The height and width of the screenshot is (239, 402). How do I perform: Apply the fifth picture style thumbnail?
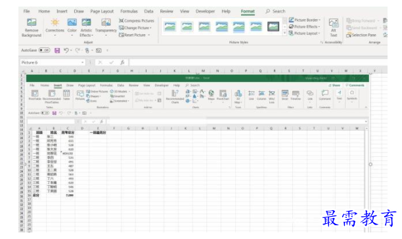238,27
